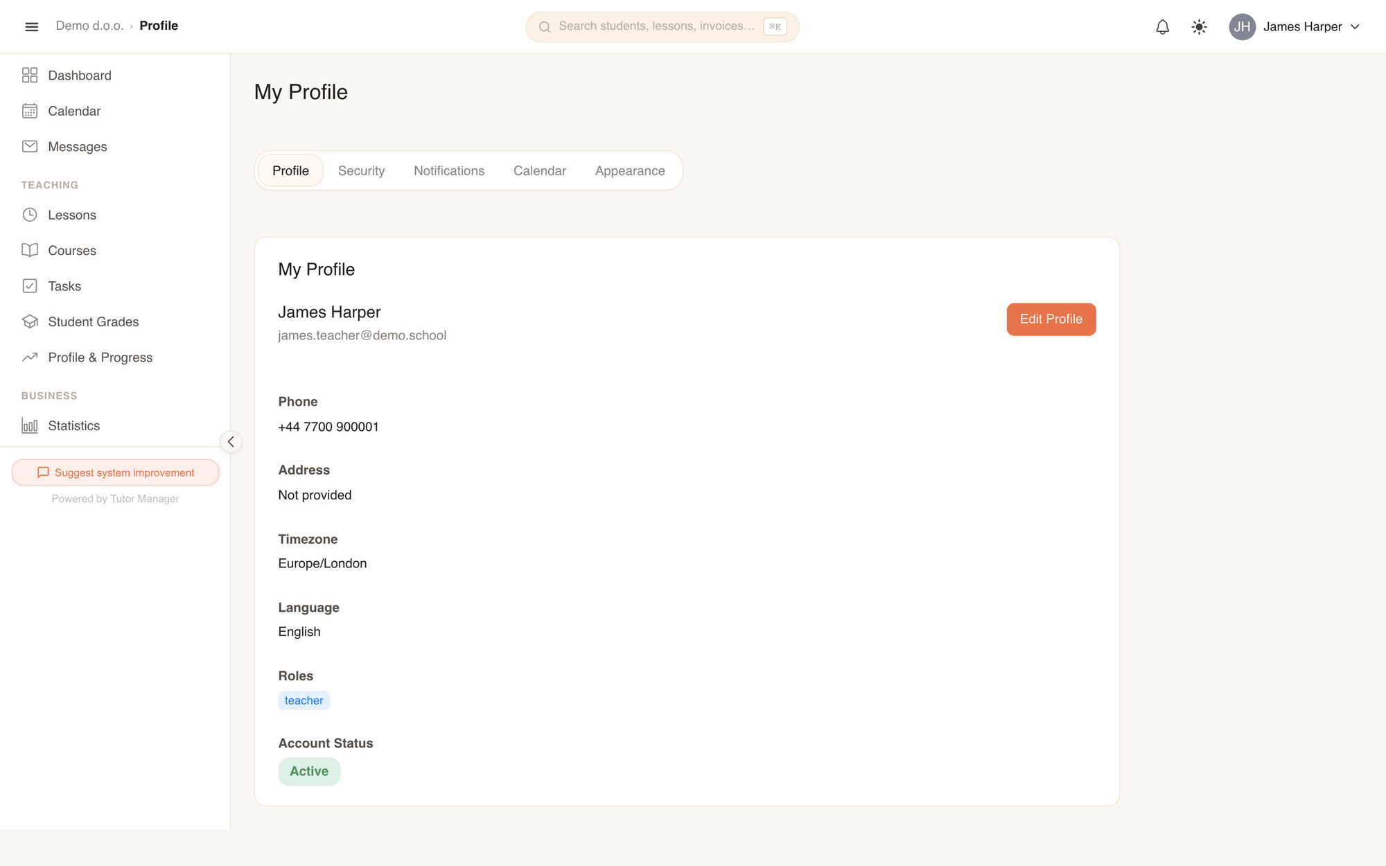Click the Statistics bar chart icon
The height and width of the screenshot is (866, 1386).
[x=30, y=425]
